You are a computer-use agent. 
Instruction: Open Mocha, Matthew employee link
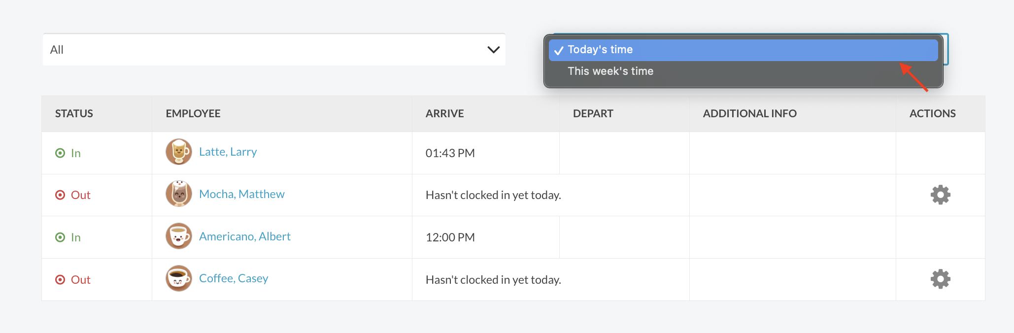(241, 194)
